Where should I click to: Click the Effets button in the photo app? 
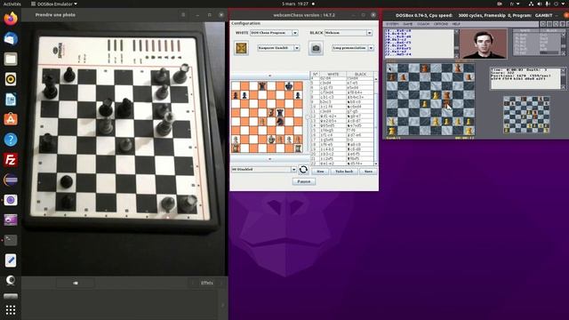pyautogui.click(x=207, y=283)
